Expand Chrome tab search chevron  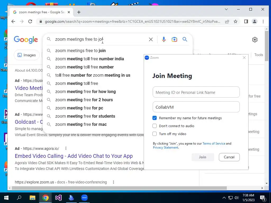[x=226, y=9]
